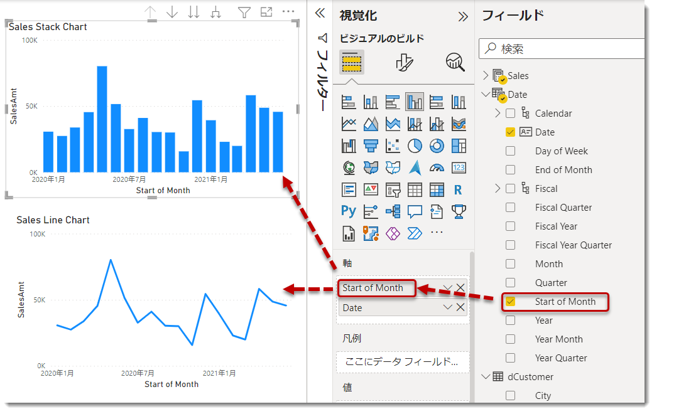Image resolution: width=686 pixels, height=414 pixels.
Task: Open more options ellipsis on chart
Action: pos(288,12)
